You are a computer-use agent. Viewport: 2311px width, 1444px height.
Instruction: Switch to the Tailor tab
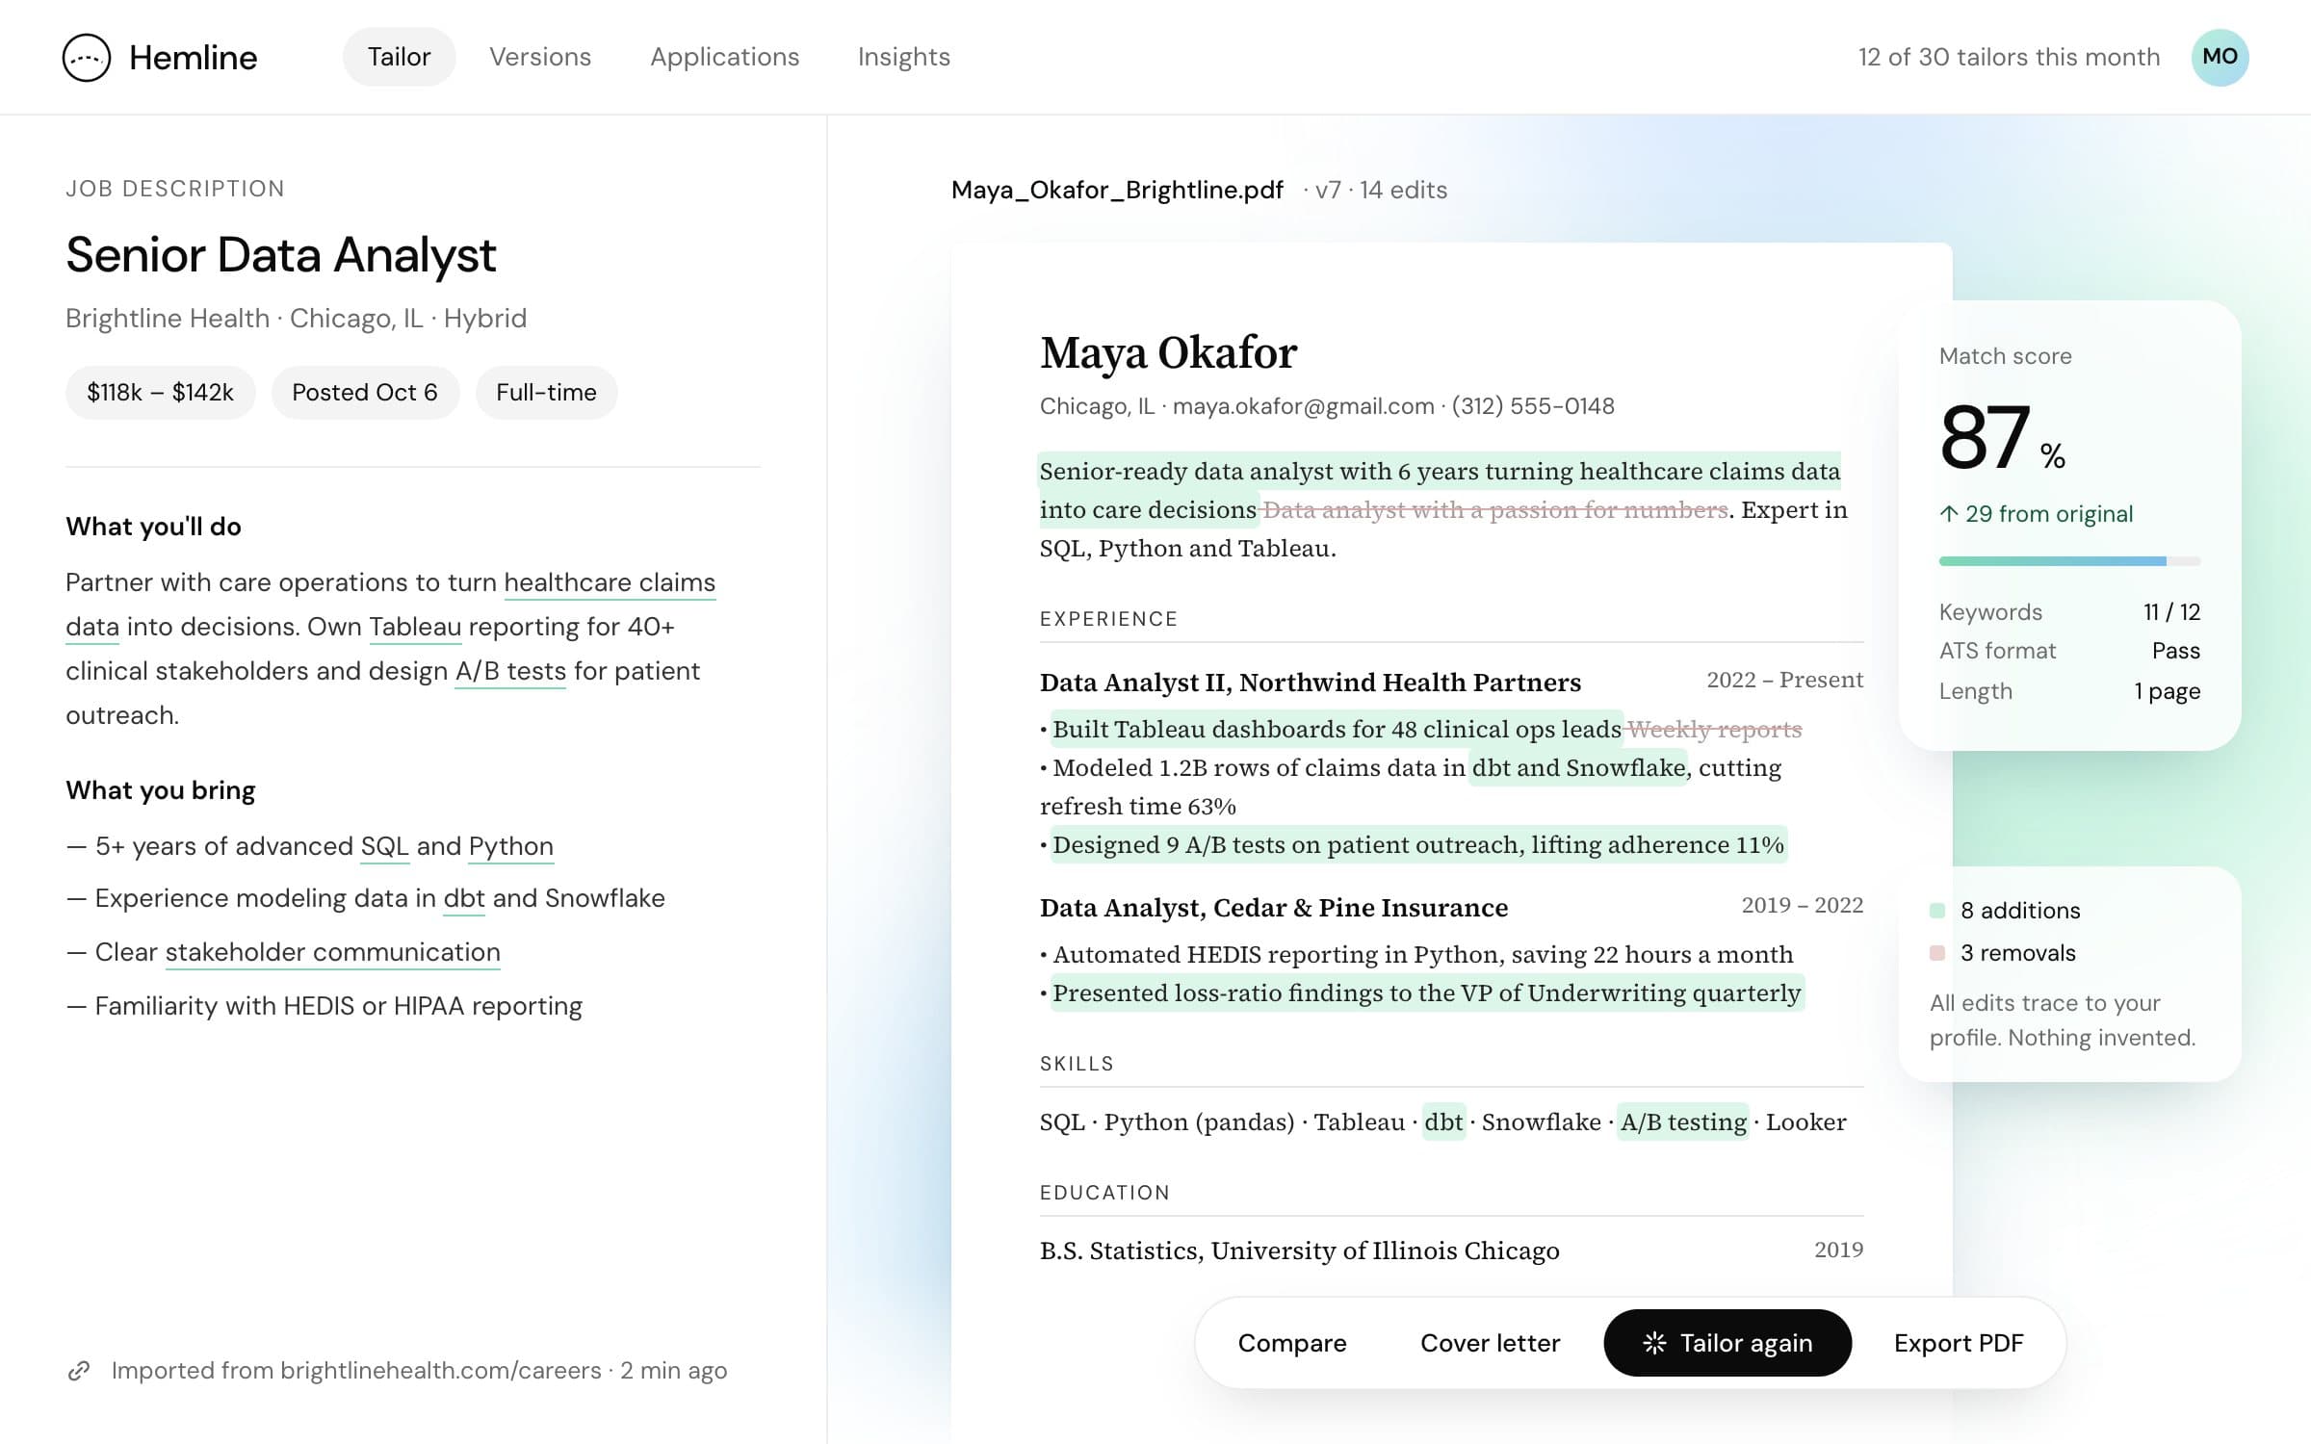[399, 57]
